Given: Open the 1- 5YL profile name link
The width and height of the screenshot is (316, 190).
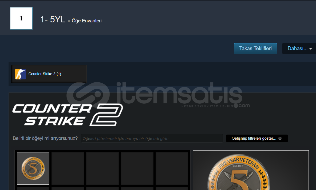Looking at the screenshot, I should pos(53,19).
